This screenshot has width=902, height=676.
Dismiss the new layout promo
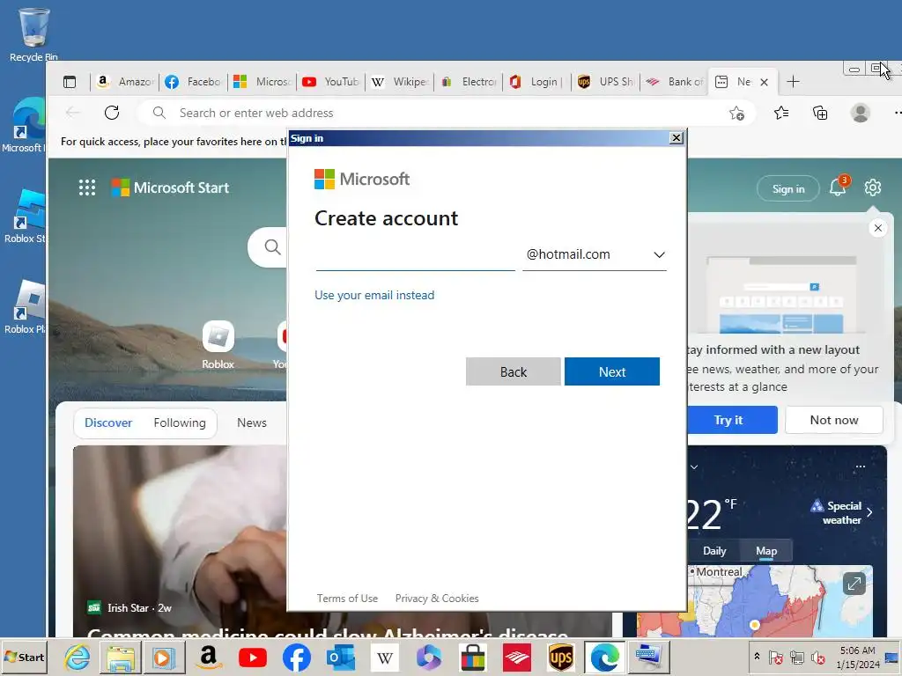point(878,228)
